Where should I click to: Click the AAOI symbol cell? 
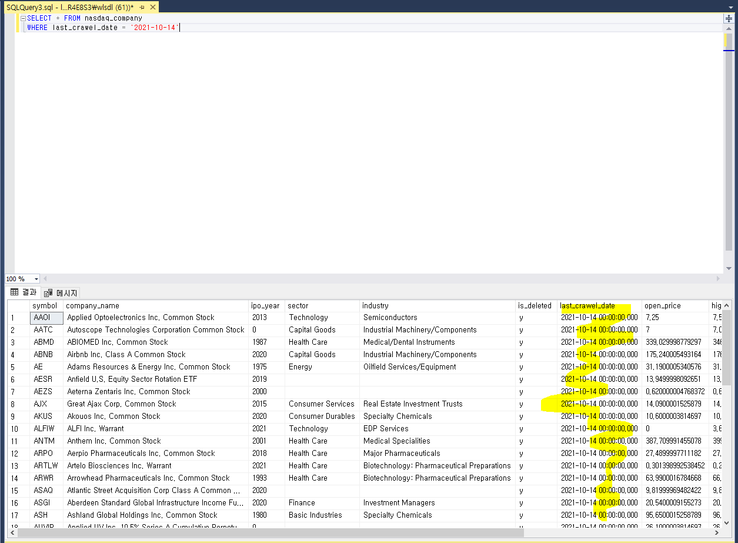(46, 318)
